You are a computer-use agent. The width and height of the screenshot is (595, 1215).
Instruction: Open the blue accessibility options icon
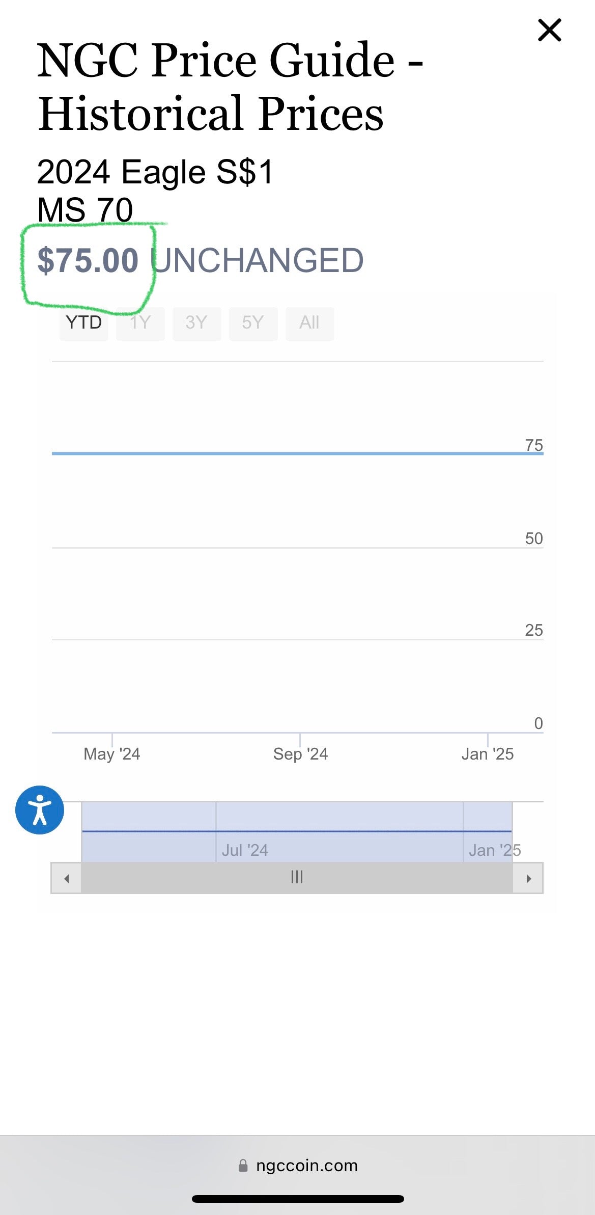point(40,810)
